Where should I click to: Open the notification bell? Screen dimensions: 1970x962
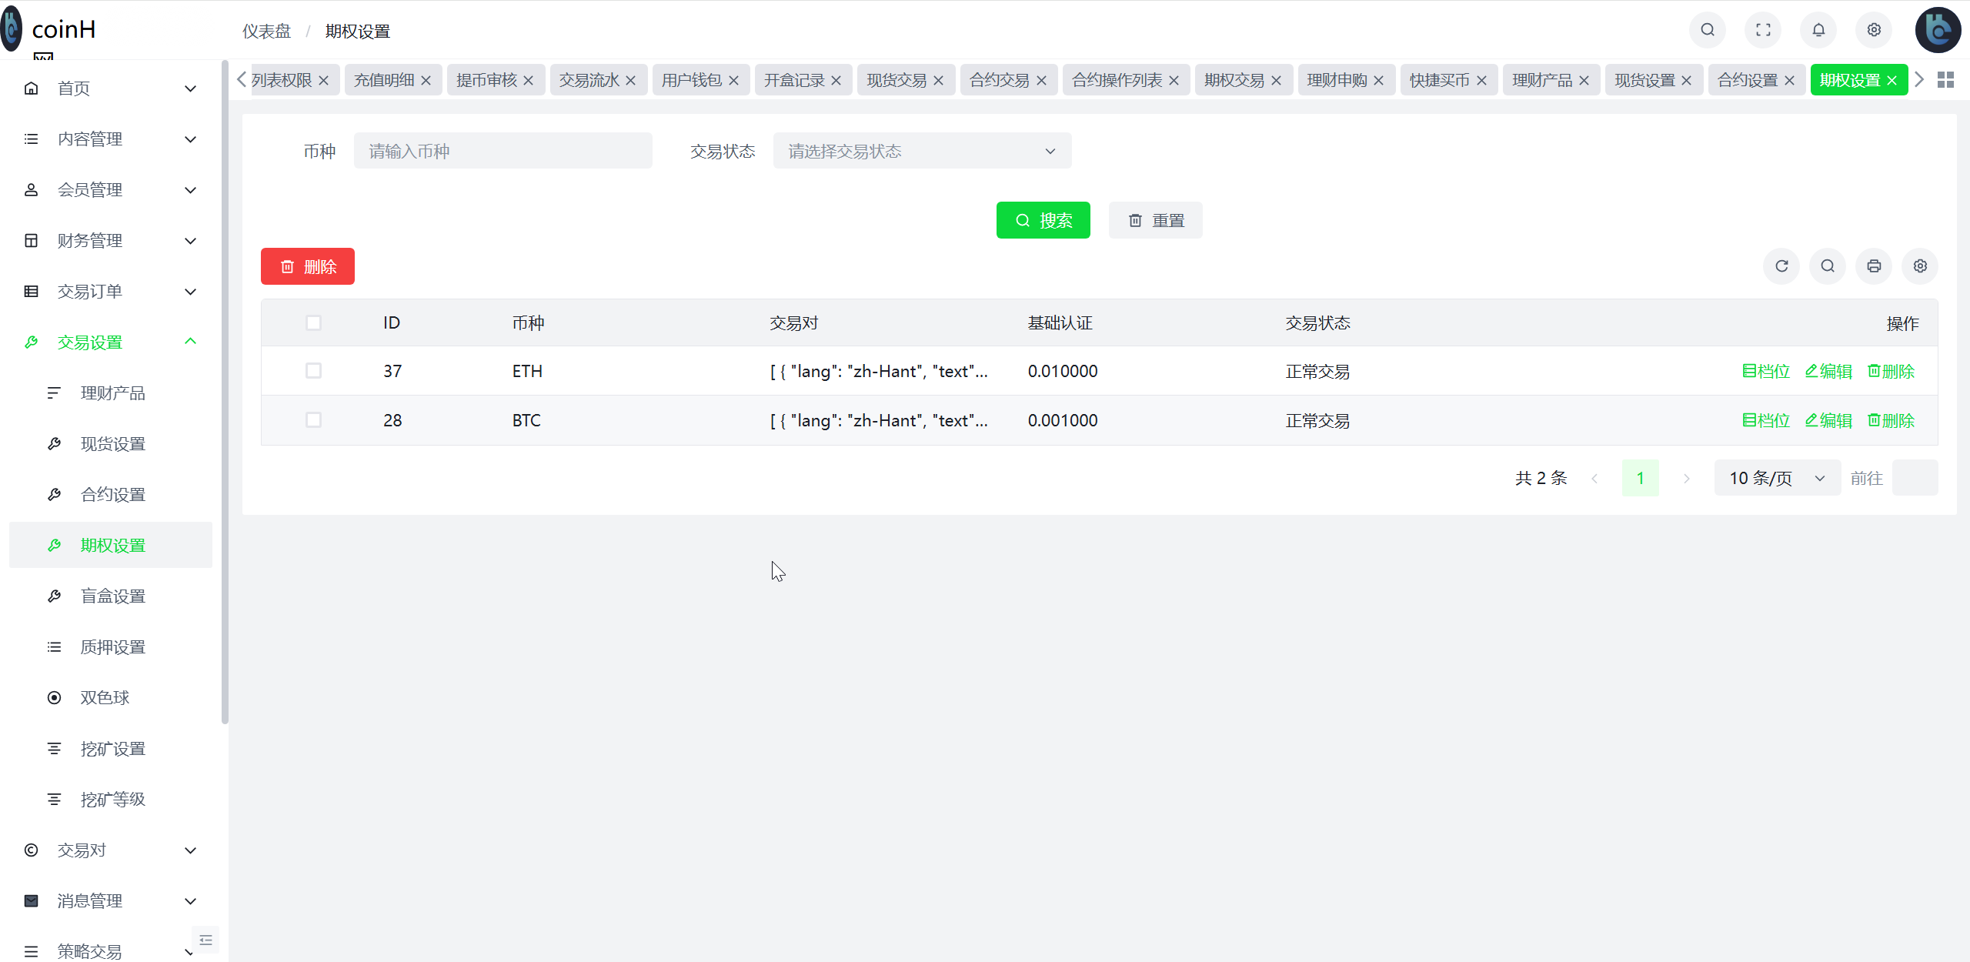[x=1818, y=30]
